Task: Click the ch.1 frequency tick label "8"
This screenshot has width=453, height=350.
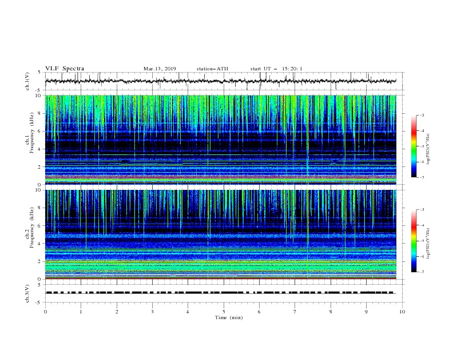Action: tap(39, 113)
